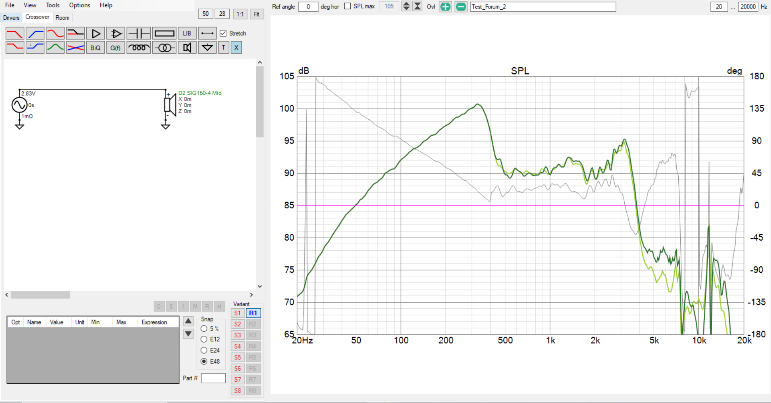Insert a low-pass filter block from toolbar top row
Screen dimensions: 771x403
[15, 33]
